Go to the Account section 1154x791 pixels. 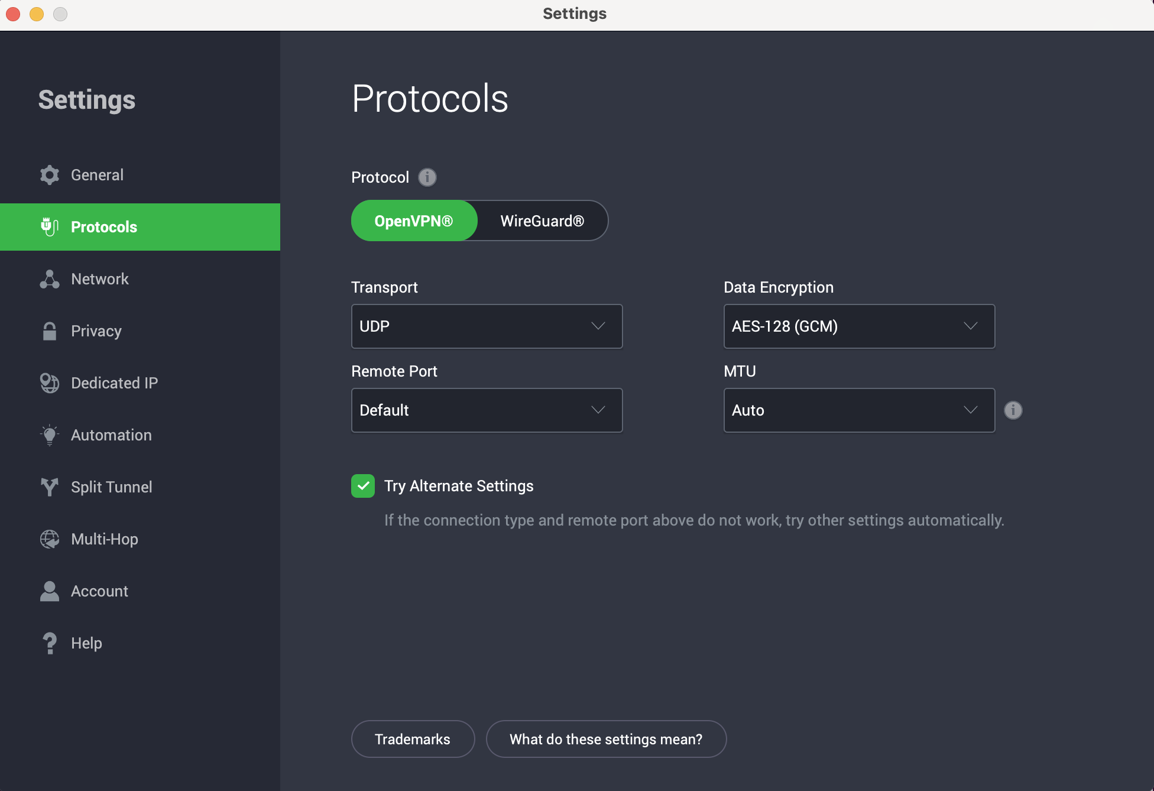tap(99, 591)
